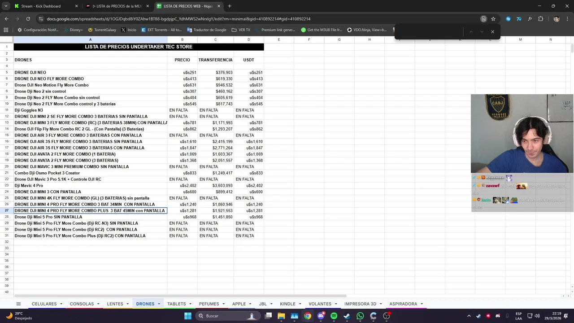574x323 pixels.
Task: Open the CELULARES sheet tab
Action: 44,304
